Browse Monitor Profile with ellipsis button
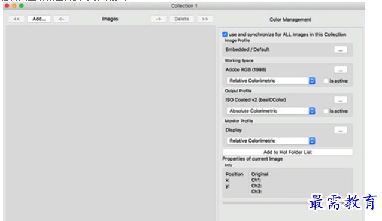This screenshot has width=382, height=221. (340, 131)
